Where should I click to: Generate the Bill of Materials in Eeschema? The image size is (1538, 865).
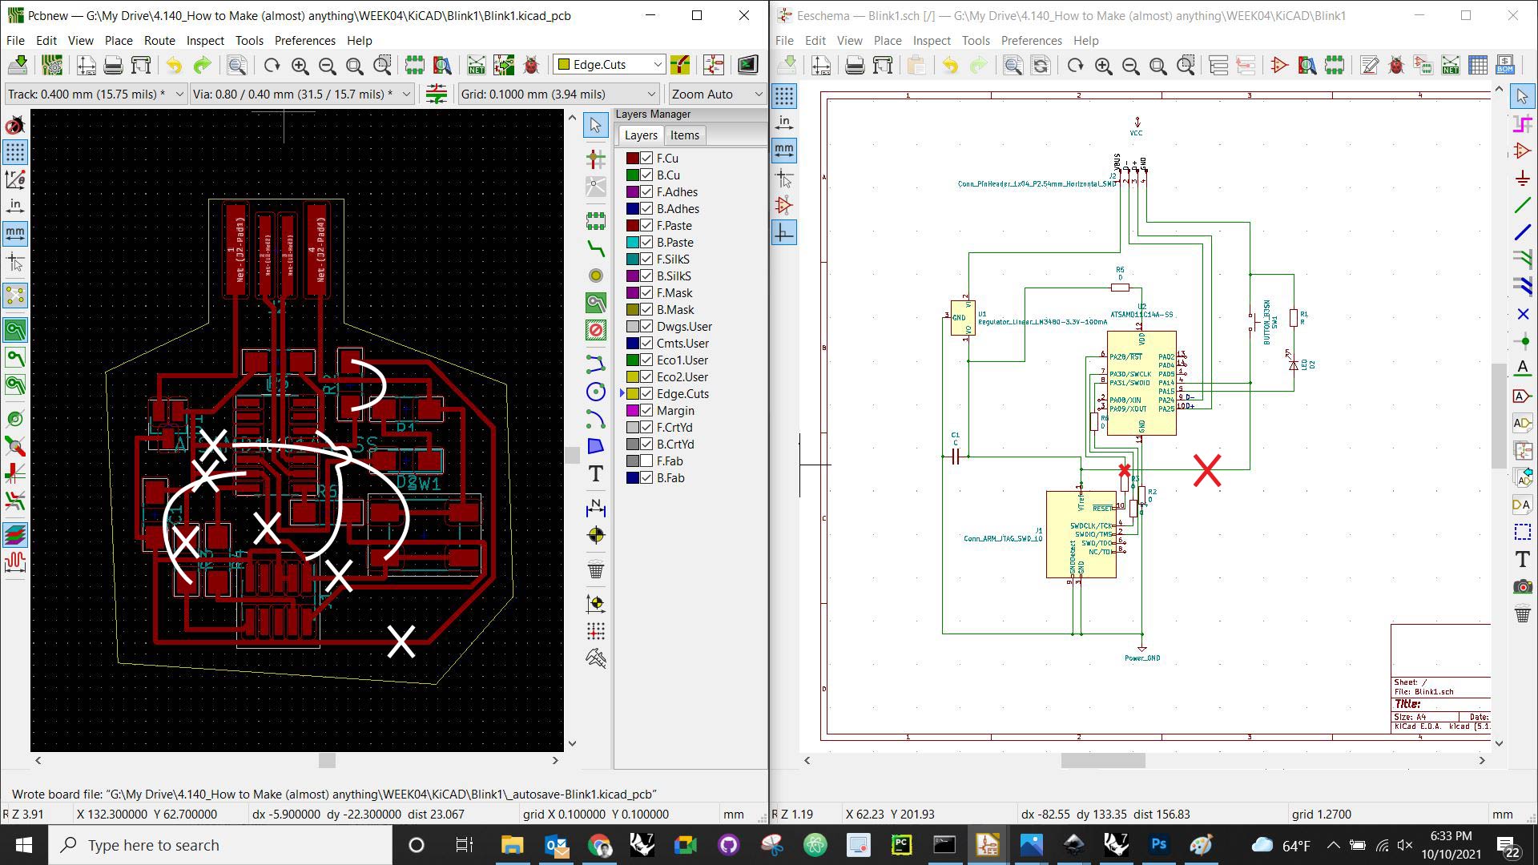1505,65
